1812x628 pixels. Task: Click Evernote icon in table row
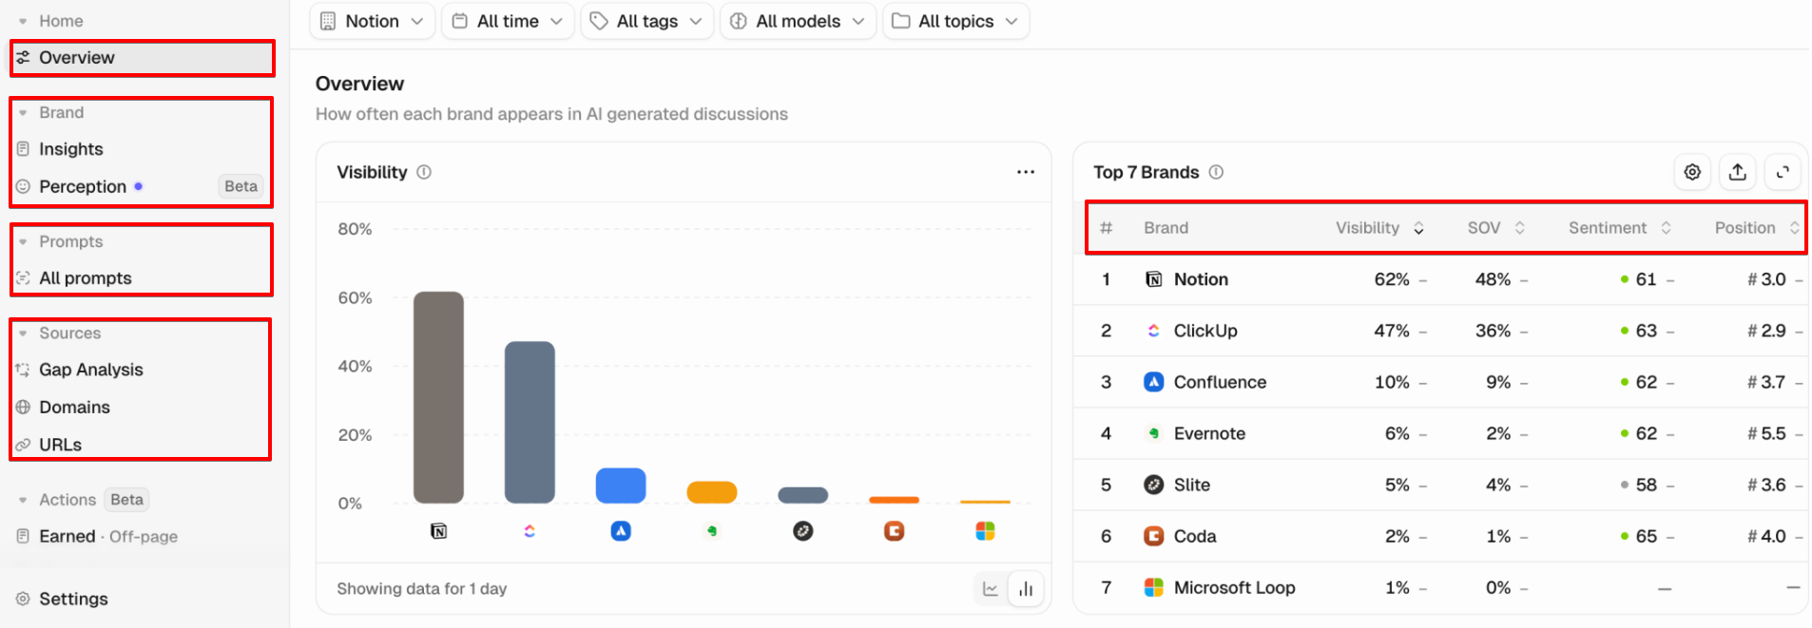click(1153, 433)
